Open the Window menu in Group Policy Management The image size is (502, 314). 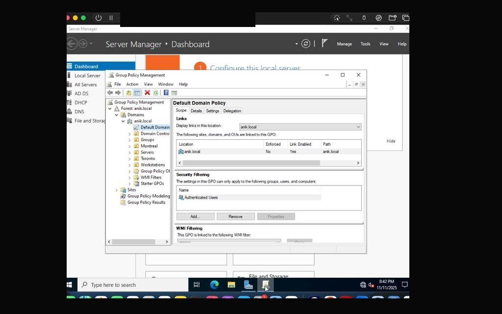166,84
